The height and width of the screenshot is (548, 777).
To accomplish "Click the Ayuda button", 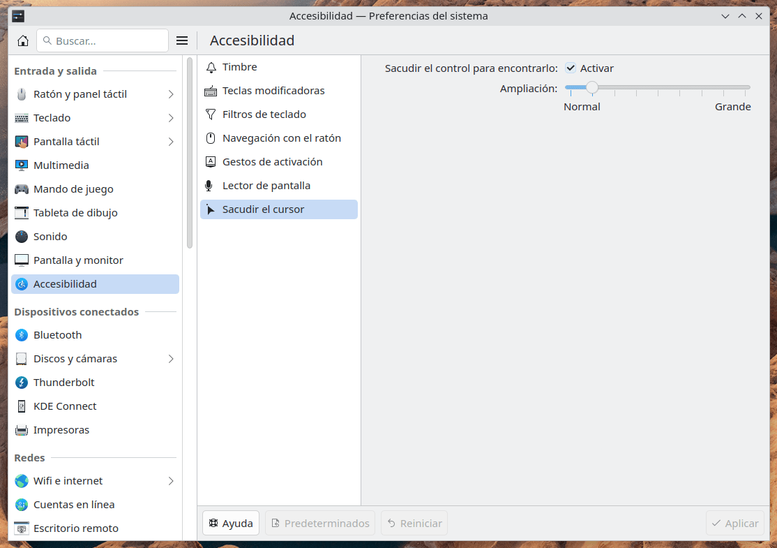I will (231, 523).
